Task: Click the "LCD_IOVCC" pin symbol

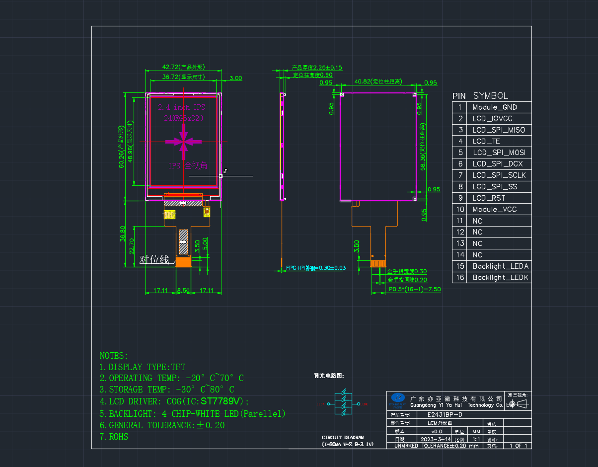Action: (x=492, y=119)
